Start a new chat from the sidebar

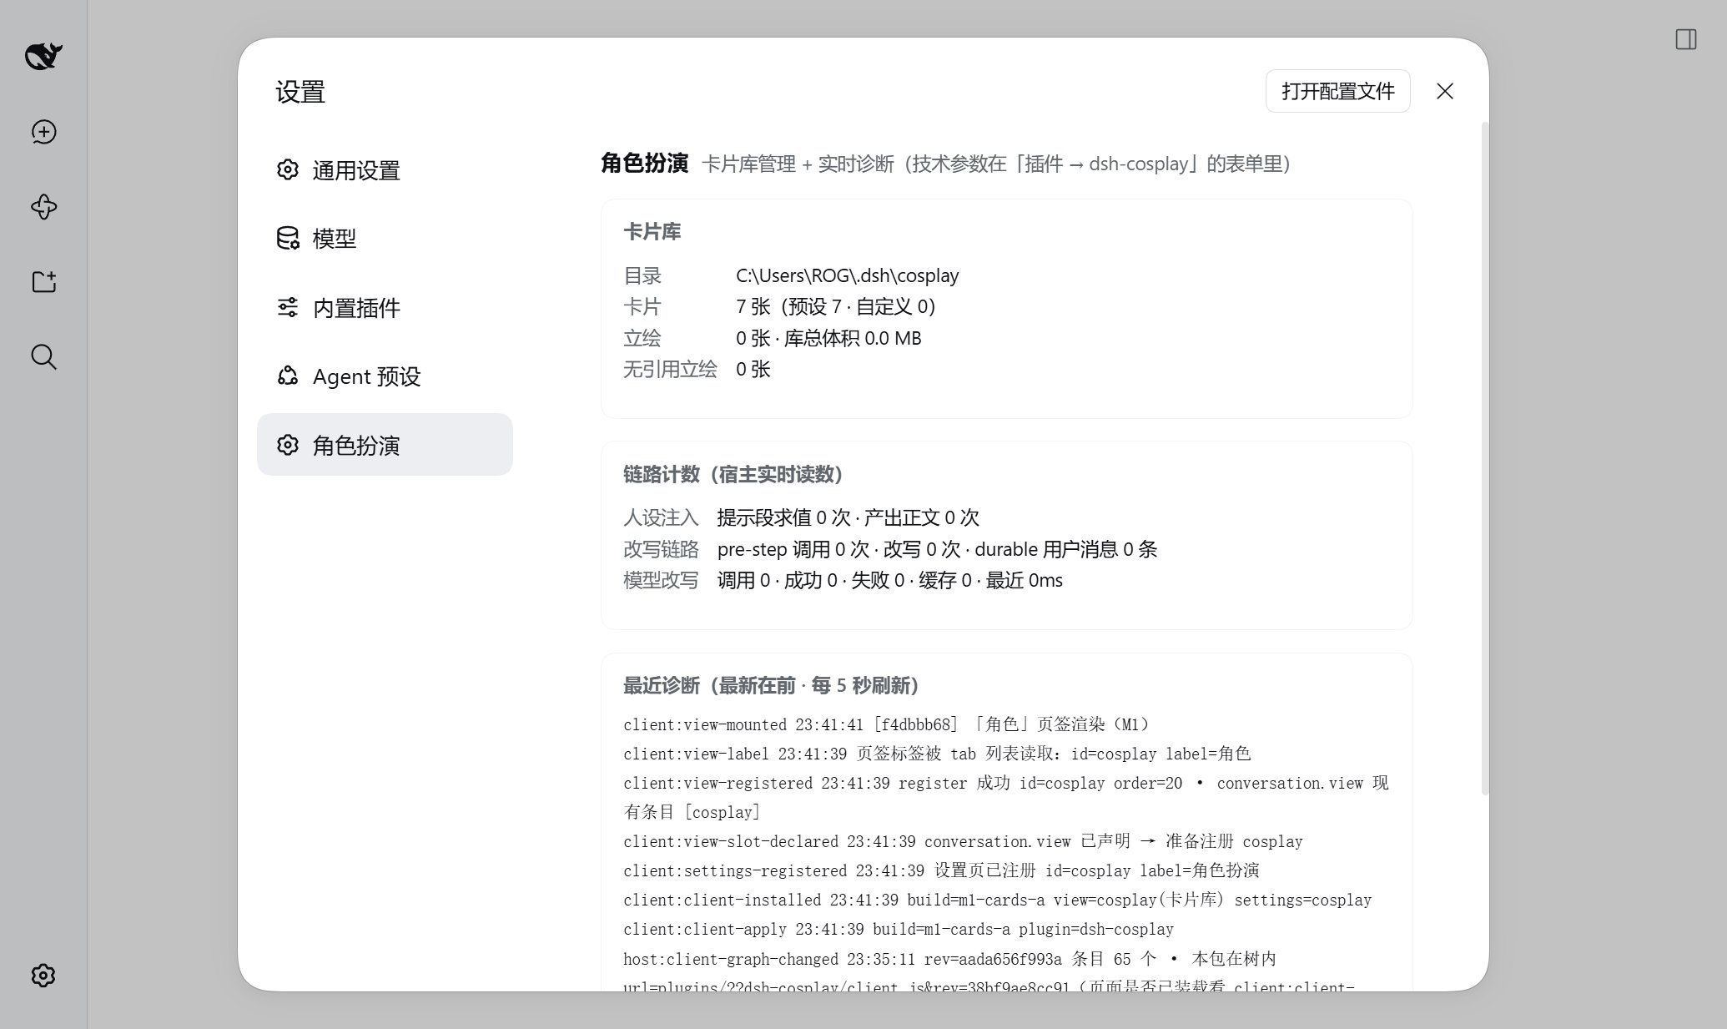coord(43,132)
